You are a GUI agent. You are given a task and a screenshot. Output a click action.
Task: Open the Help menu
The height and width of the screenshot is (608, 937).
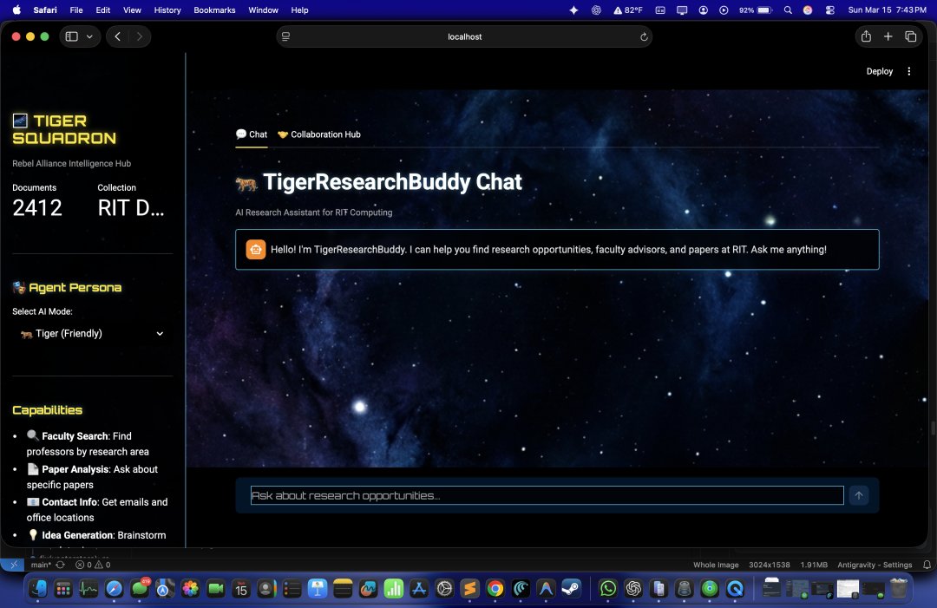299,10
